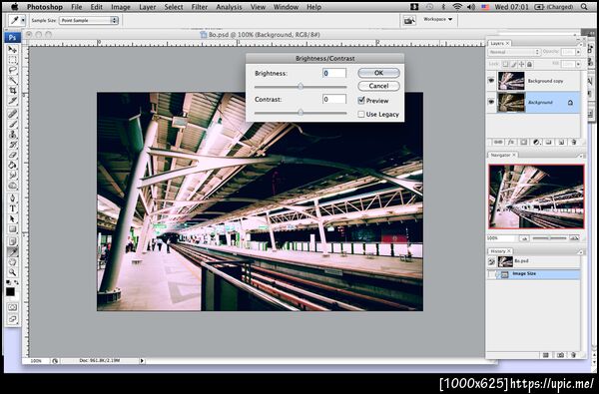Screen dimensions: 599x394
Task: Toggle lock image pixels
Action: (x=514, y=65)
